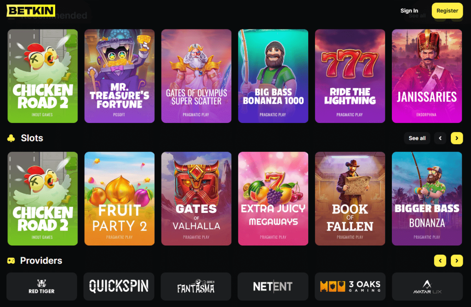Viewport: 471px width, 307px height.
Task: Launch the Fruit Party 2 slot
Action: coord(120,198)
